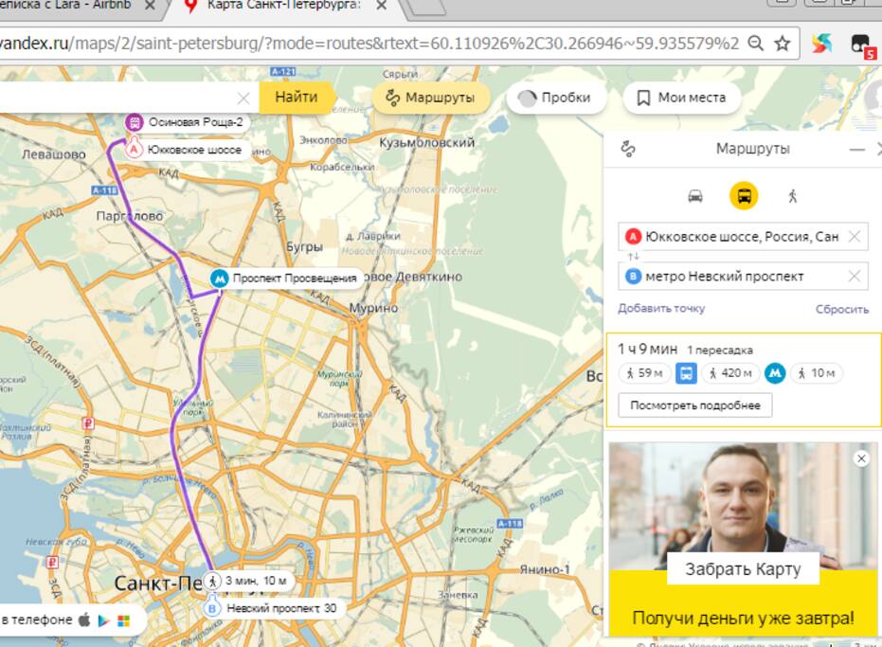Click the 420 м walking segment chip

coord(730,373)
